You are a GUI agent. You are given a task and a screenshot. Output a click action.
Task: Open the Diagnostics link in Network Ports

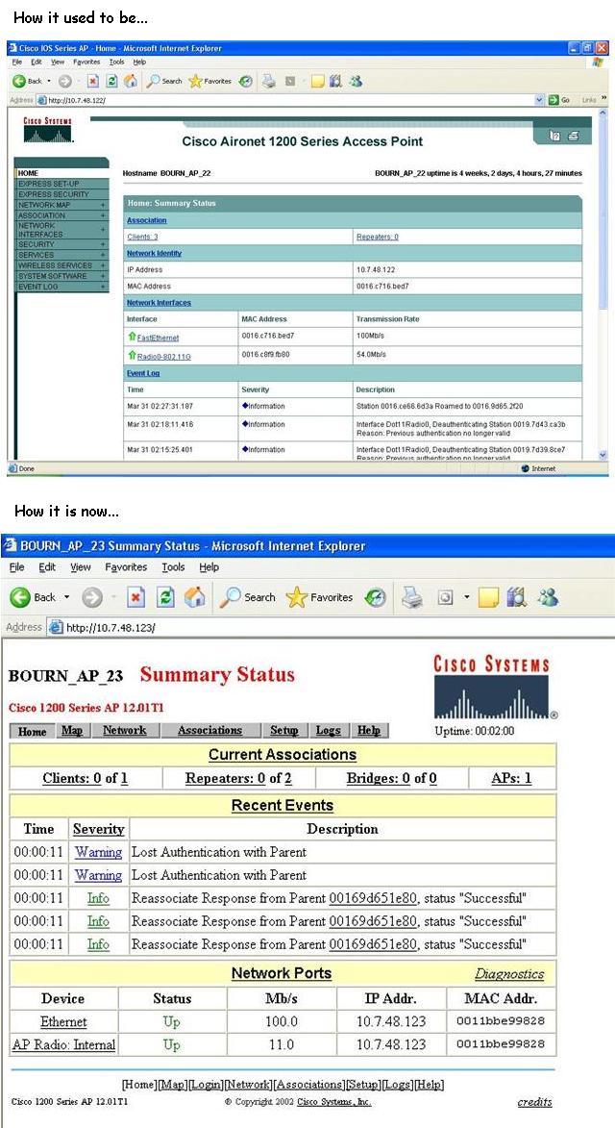coord(509,974)
